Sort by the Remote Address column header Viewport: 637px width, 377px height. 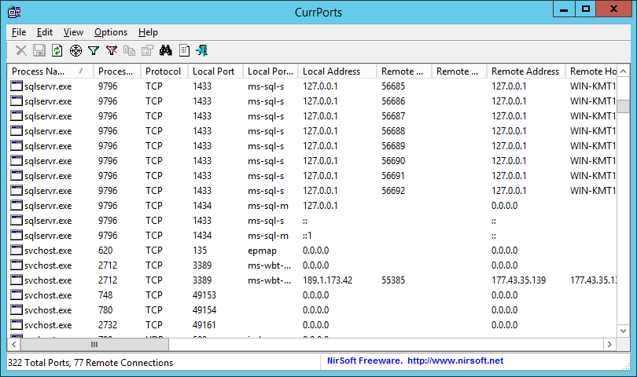click(x=526, y=71)
